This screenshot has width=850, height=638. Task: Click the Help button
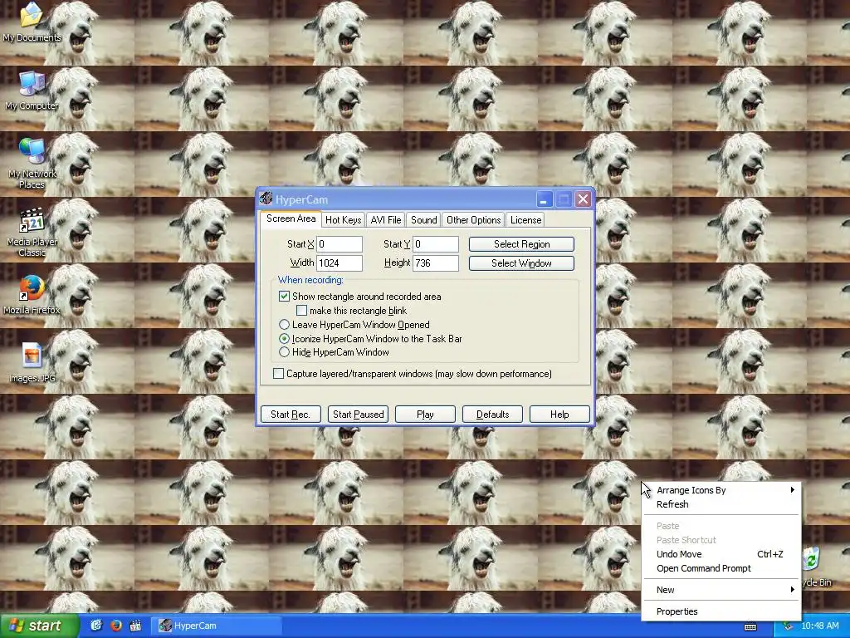(559, 414)
